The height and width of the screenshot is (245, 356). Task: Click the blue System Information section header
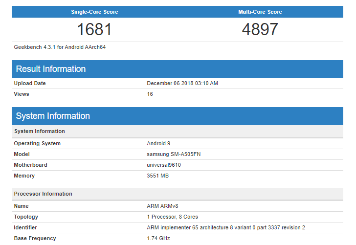coord(53,116)
